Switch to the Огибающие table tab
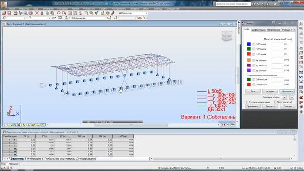 (x=34, y=159)
